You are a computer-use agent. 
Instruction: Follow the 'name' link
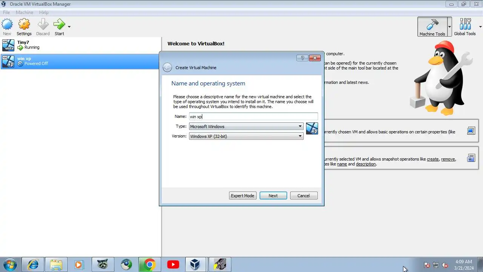(x=342, y=164)
